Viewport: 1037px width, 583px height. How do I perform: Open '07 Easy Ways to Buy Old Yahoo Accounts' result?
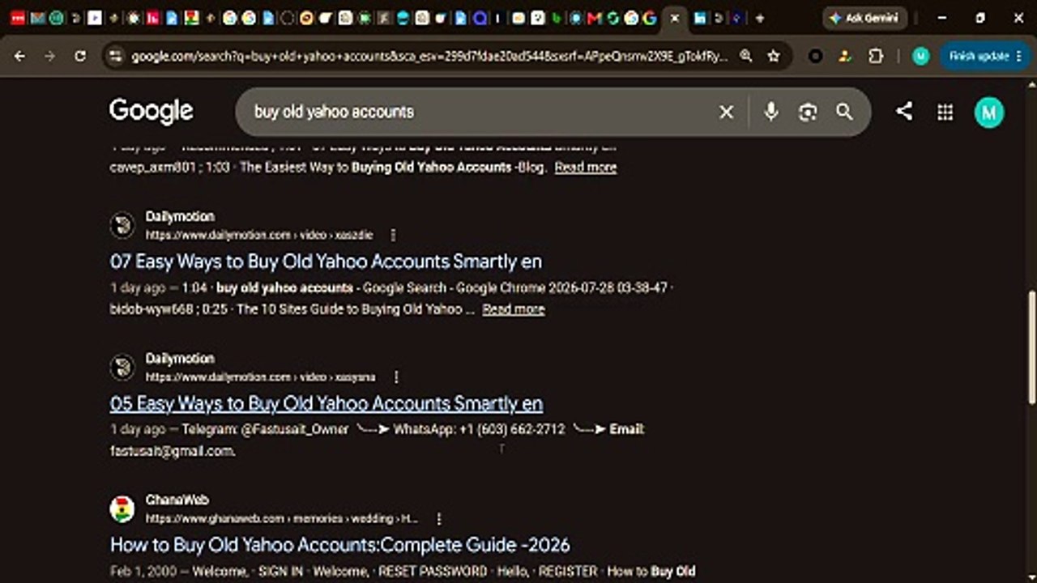(x=326, y=262)
